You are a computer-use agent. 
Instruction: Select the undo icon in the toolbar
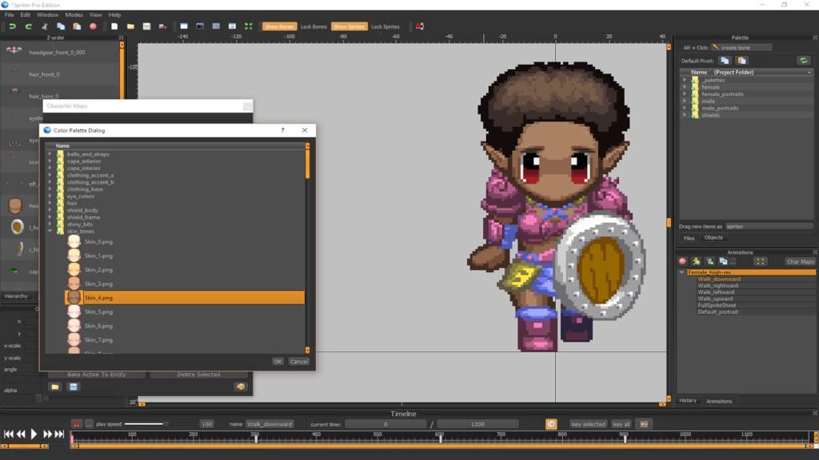click(x=13, y=26)
